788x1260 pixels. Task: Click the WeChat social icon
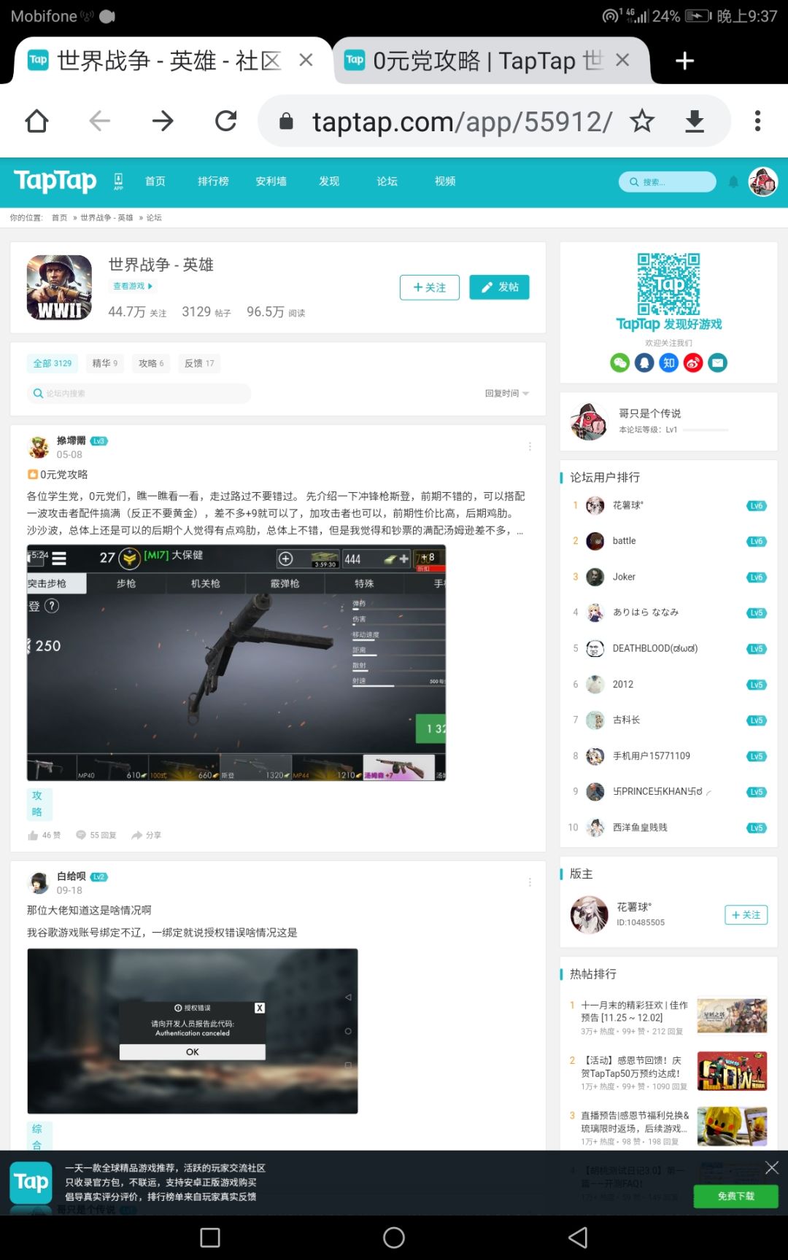[x=619, y=362]
